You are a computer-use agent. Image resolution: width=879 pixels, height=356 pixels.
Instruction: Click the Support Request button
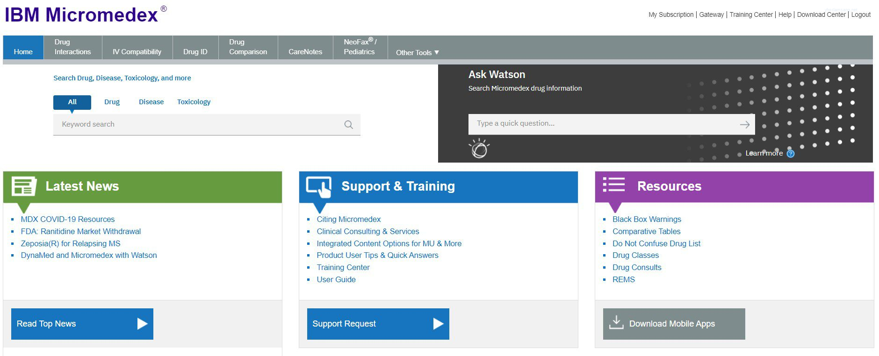click(x=378, y=324)
